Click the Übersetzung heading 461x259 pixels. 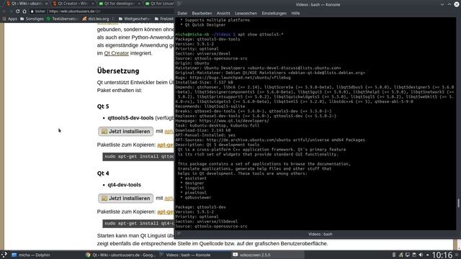click(118, 71)
